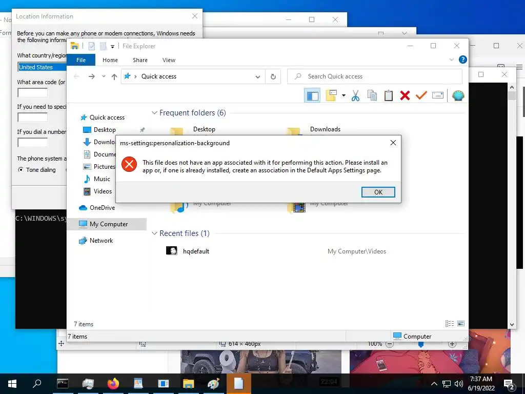
Task: Click the Downloads frequent folder label
Action: point(325,129)
